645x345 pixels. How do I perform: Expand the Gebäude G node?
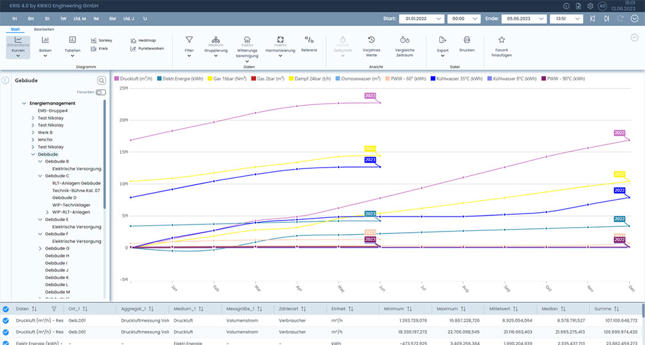coord(40,248)
